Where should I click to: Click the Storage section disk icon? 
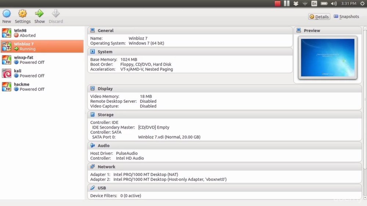click(x=92, y=115)
